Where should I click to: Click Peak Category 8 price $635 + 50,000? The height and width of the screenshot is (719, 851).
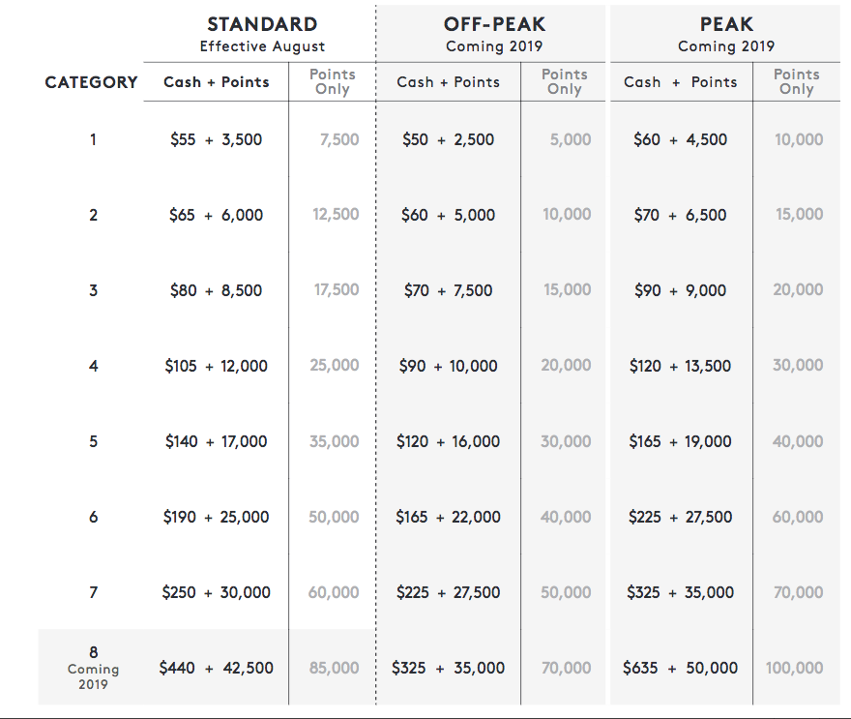coord(680,668)
